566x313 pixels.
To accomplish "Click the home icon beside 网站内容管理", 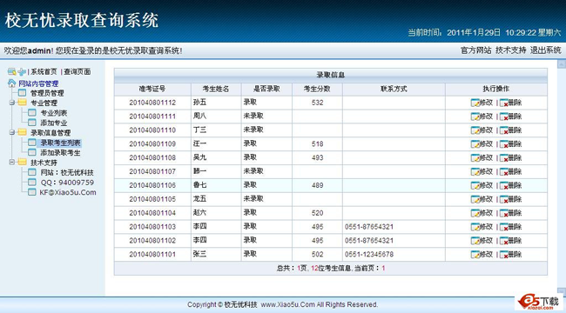I will [x=12, y=83].
